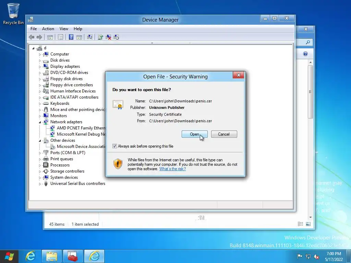This screenshot has width=351, height=263.
Task: Click the Explorer scrollbar down arrow
Action: [310, 217]
